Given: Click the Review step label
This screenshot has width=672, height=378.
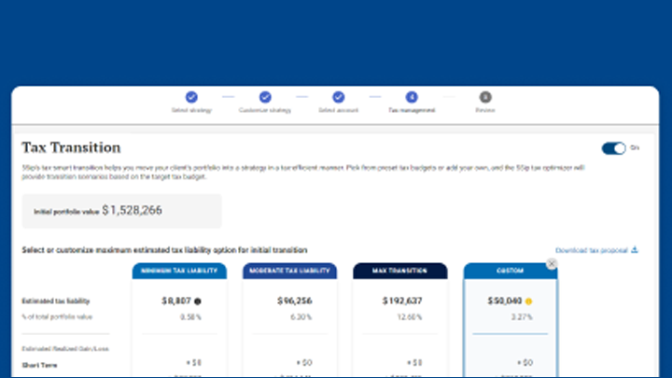Looking at the screenshot, I should (485, 110).
